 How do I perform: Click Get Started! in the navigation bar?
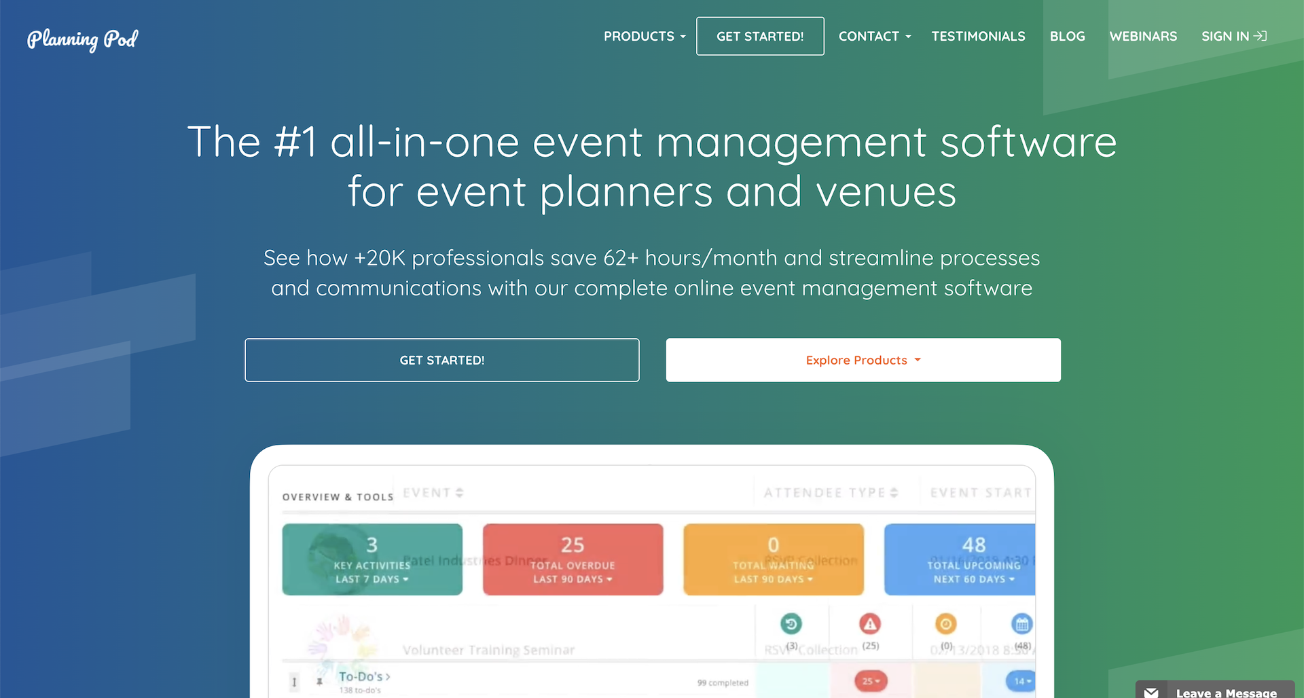[760, 36]
